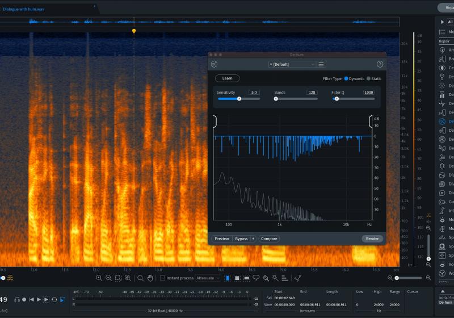The image size is (454, 318).
Task: Click the Sensitivity value field 5.0
Action: pos(254,93)
